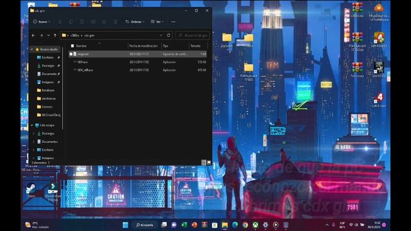Click the Paste icon in Explorer toolbar
The width and height of the screenshot is (411, 231).
click(x=82, y=22)
